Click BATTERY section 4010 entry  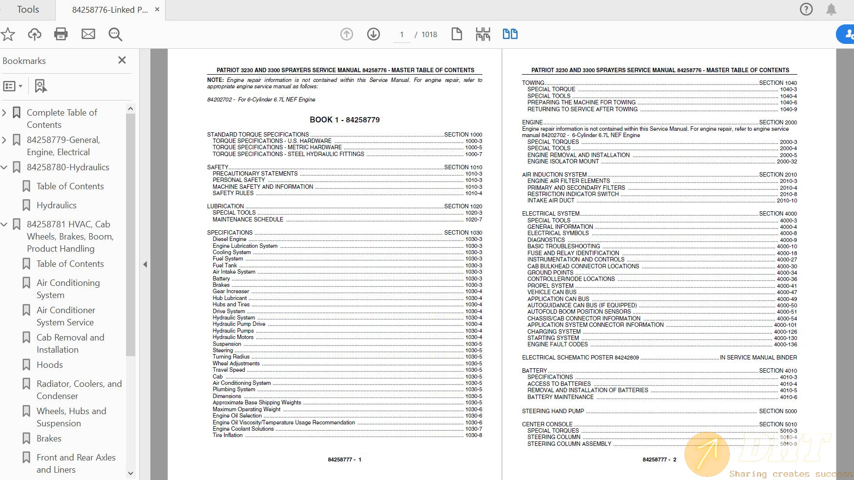pos(659,370)
